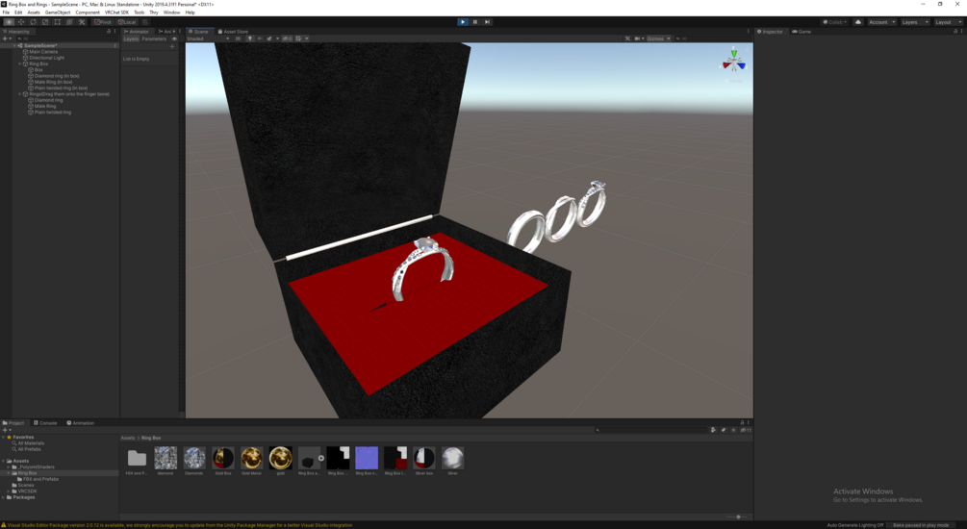Image resolution: width=967 pixels, height=529 pixels.
Task: Toggle scene effects icon
Action: 270,38
